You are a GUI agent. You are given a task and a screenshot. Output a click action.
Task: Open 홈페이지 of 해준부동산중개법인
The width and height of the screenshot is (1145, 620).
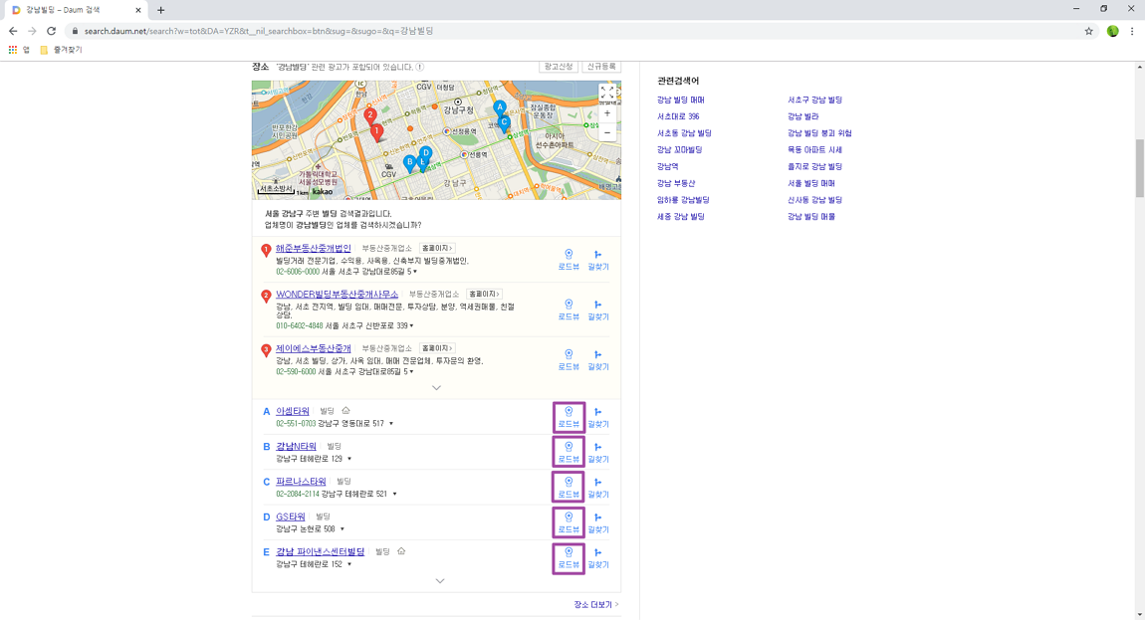click(x=437, y=248)
